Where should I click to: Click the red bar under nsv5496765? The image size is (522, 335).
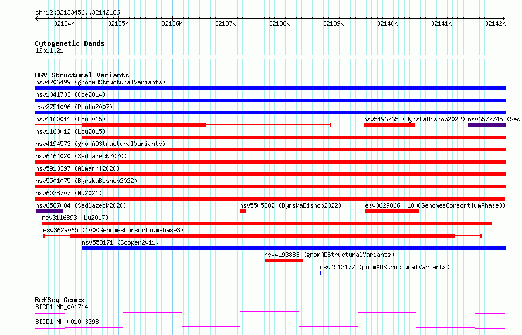(x=389, y=125)
